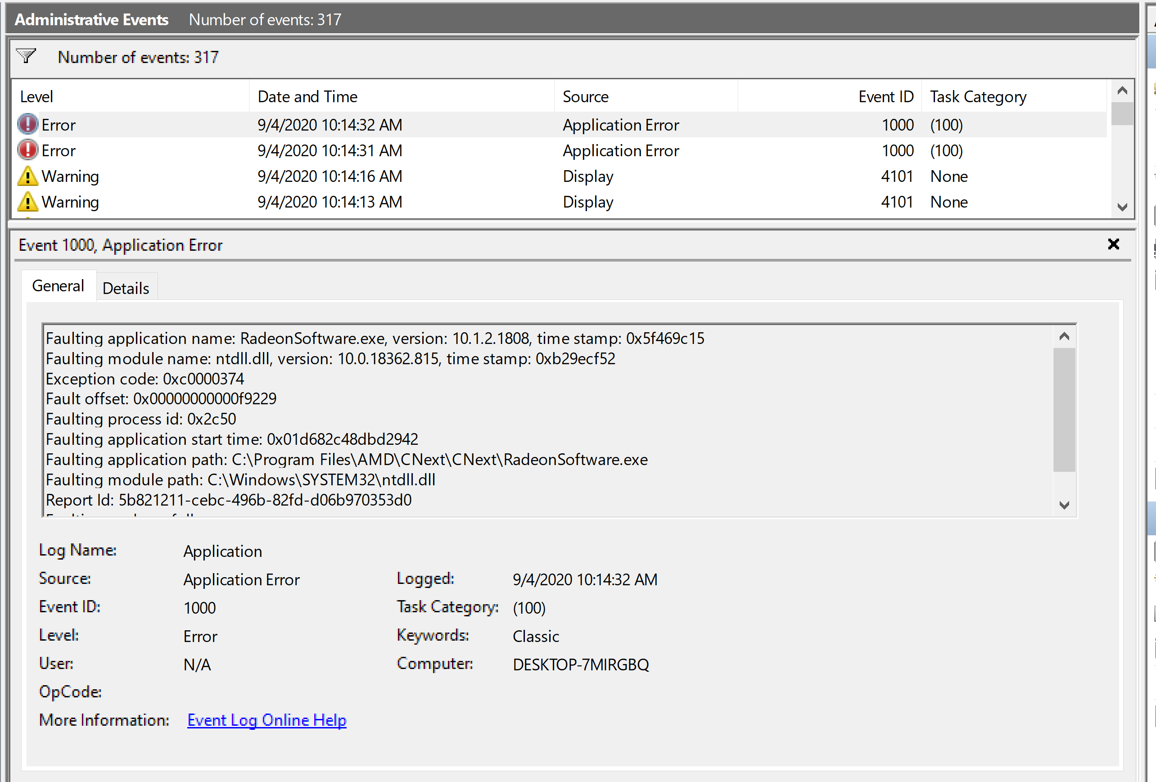Click Task Category None on the 10:14:16 AM row
Image resolution: width=1156 pixels, height=782 pixels.
[948, 176]
